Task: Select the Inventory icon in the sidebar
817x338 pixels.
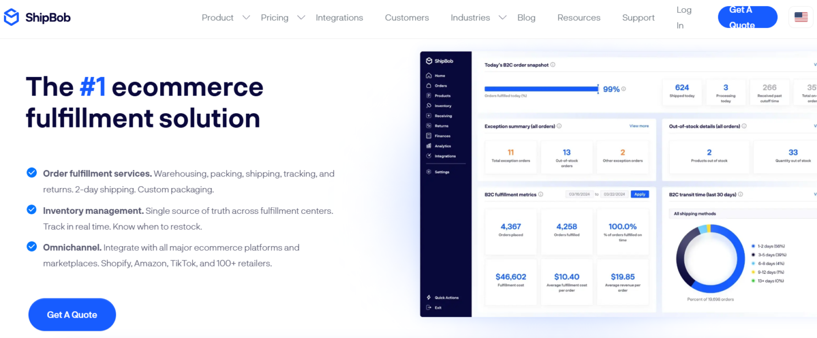Action: (x=429, y=106)
